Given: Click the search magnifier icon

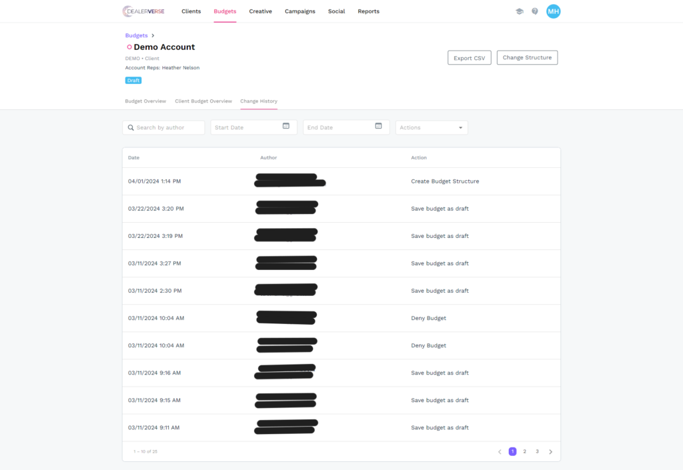Looking at the screenshot, I should [x=131, y=127].
